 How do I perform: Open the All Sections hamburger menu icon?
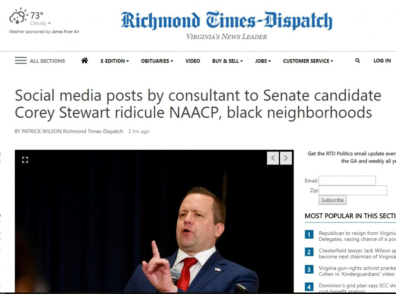click(x=21, y=61)
